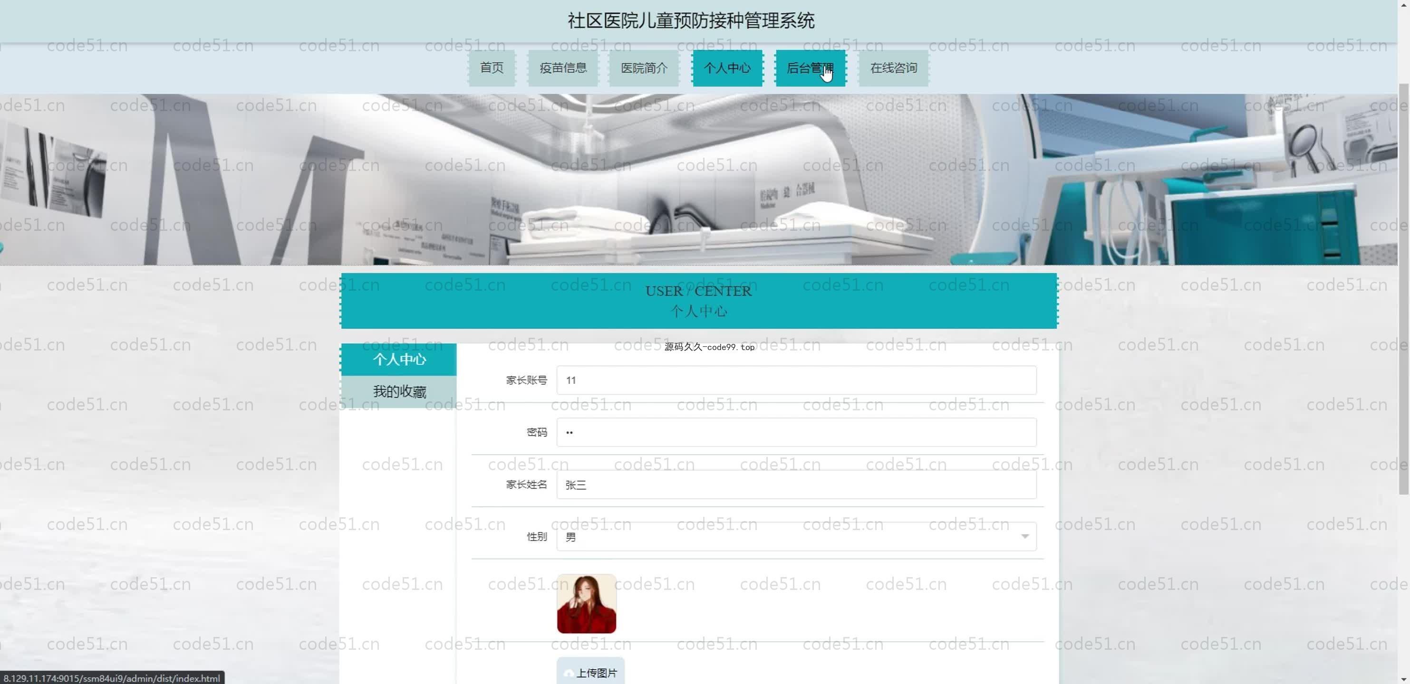Click the cloud upload icon
1410x684 pixels.
point(569,673)
